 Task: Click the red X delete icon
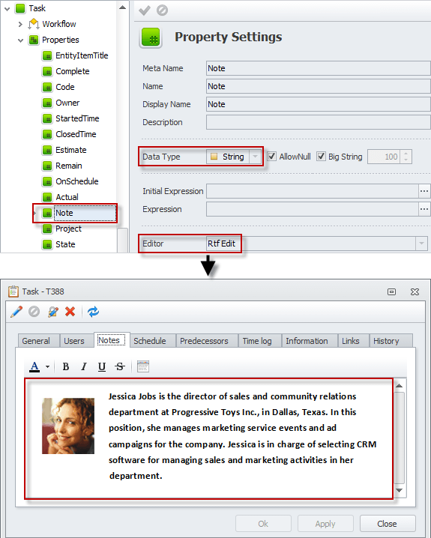(70, 312)
